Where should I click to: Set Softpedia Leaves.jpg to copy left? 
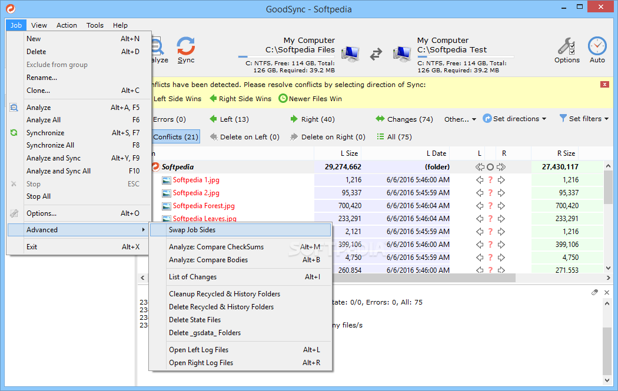click(480, 219)
